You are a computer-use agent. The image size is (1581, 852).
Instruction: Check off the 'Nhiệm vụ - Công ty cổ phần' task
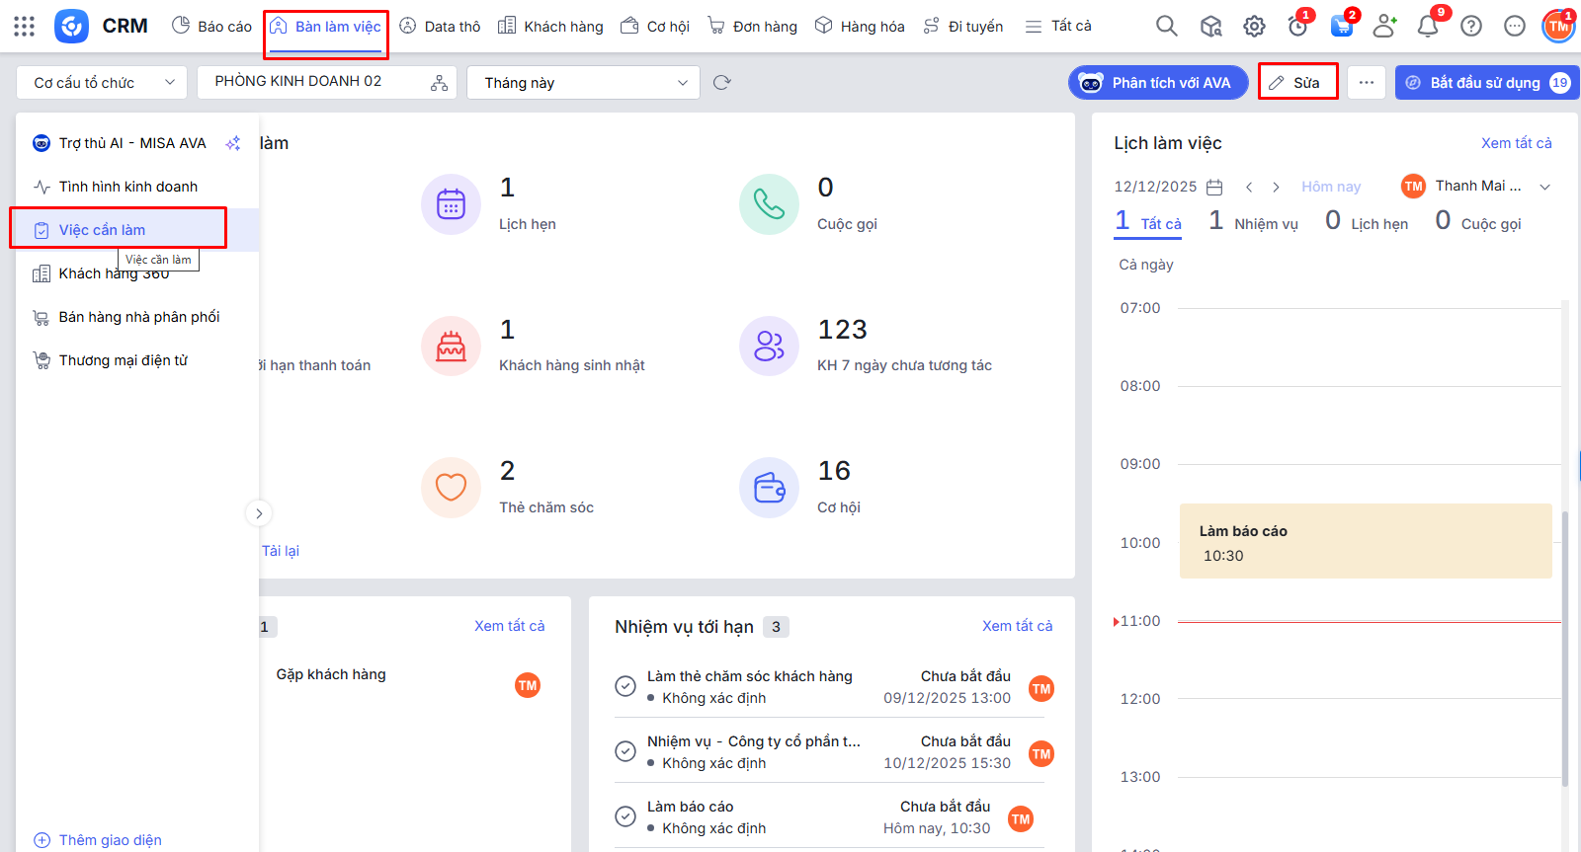[x=625, y=751]
